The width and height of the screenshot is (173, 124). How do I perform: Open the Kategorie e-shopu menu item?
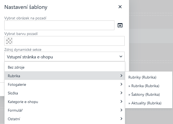(x=23, y=102)
